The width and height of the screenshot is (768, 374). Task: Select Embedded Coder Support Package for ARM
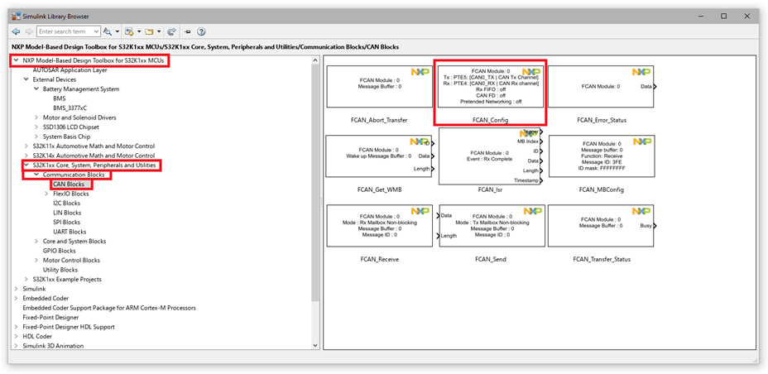coord(109,308)
